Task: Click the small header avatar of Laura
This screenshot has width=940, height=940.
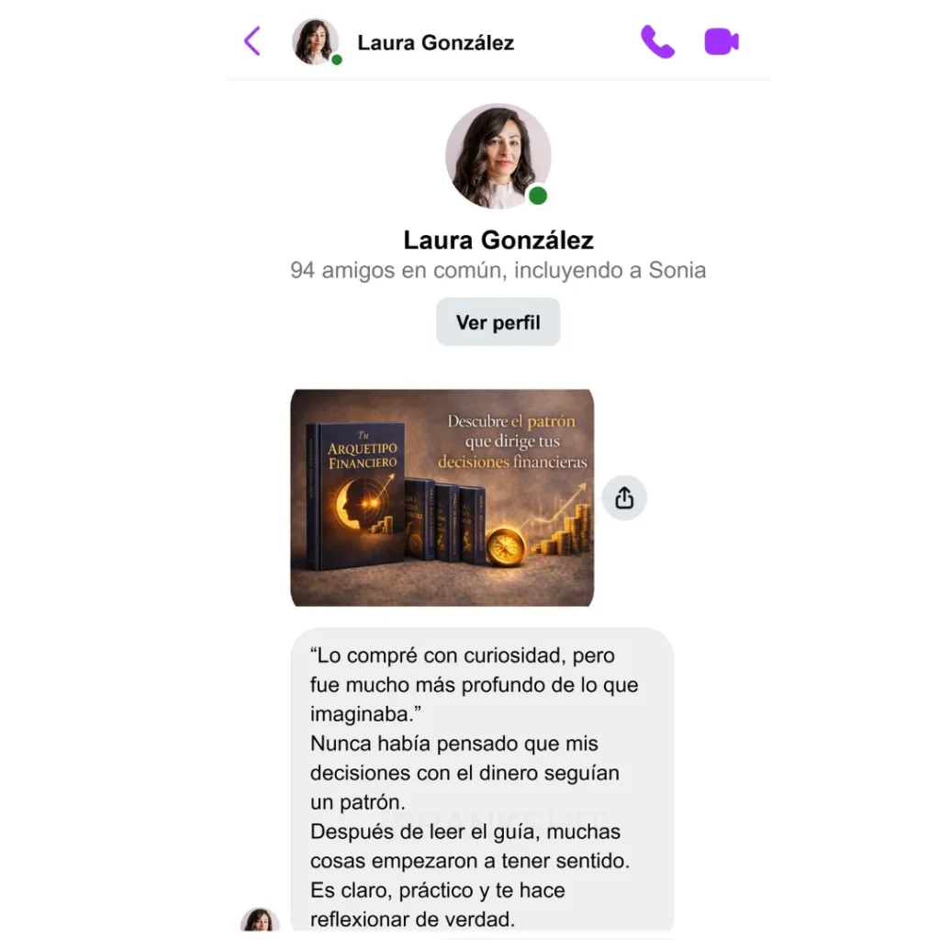Action: [x=316, y=41]
